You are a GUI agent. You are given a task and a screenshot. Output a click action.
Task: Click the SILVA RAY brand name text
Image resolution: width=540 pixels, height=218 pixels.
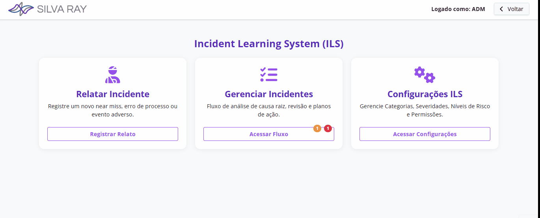pyautogui.click(x=61, y=9)
